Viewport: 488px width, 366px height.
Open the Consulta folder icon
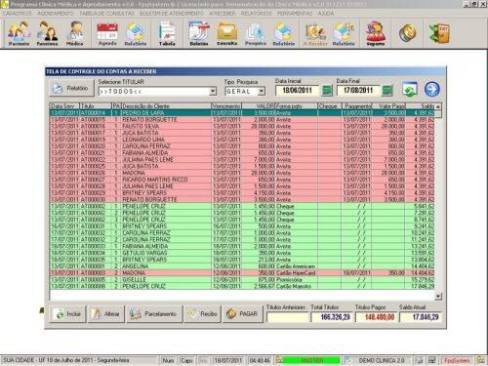click(x=227, y=33)
